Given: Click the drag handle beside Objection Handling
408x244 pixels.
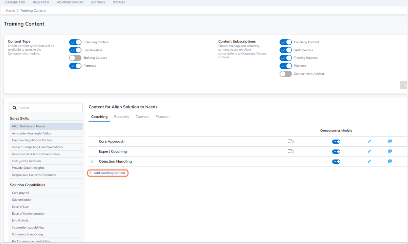Looking at the screenshot, I should [92, 161].
